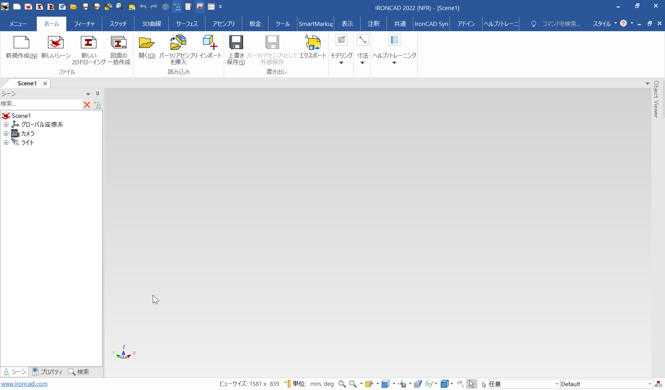Expand the ライト tree node
This screenshot has height=390, width=665.
[6, 142]
